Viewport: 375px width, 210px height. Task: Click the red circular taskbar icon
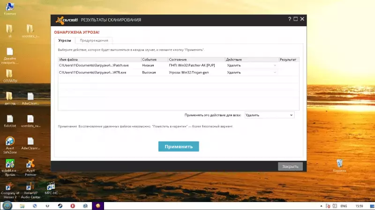[73, 206]
